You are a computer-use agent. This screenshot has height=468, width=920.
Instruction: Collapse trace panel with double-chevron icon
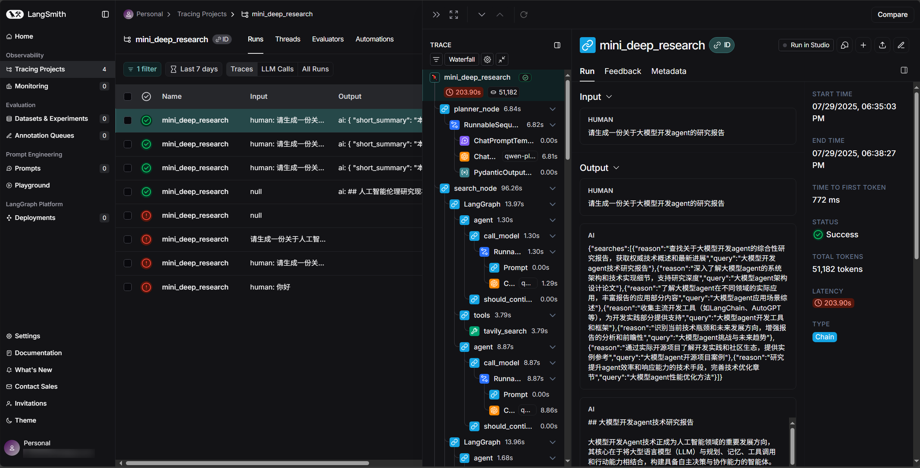[x=436, y=15]
